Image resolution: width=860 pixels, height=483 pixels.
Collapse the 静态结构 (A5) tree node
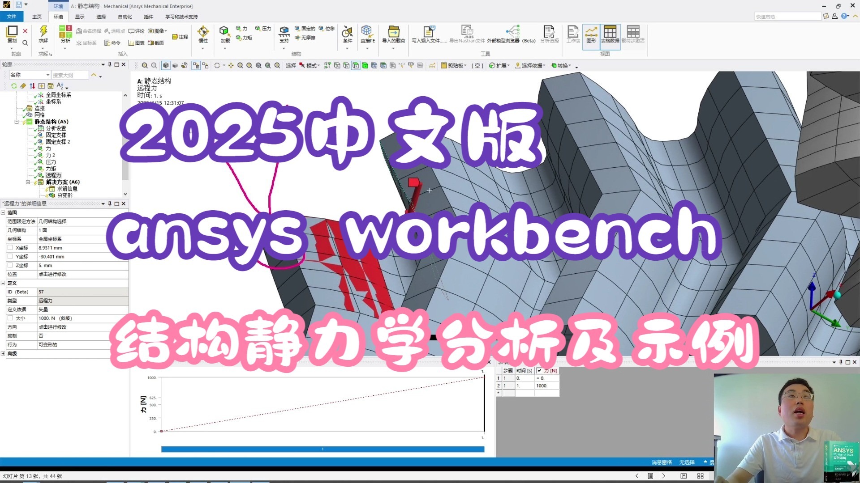(16, 121)
